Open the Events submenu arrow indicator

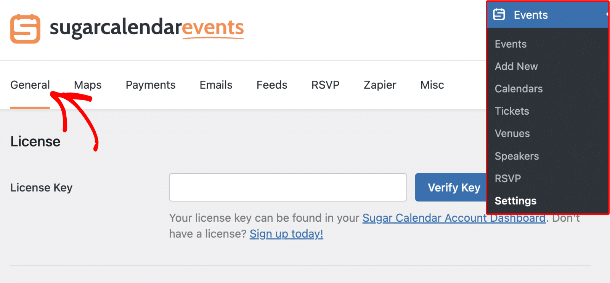(606, 15)
